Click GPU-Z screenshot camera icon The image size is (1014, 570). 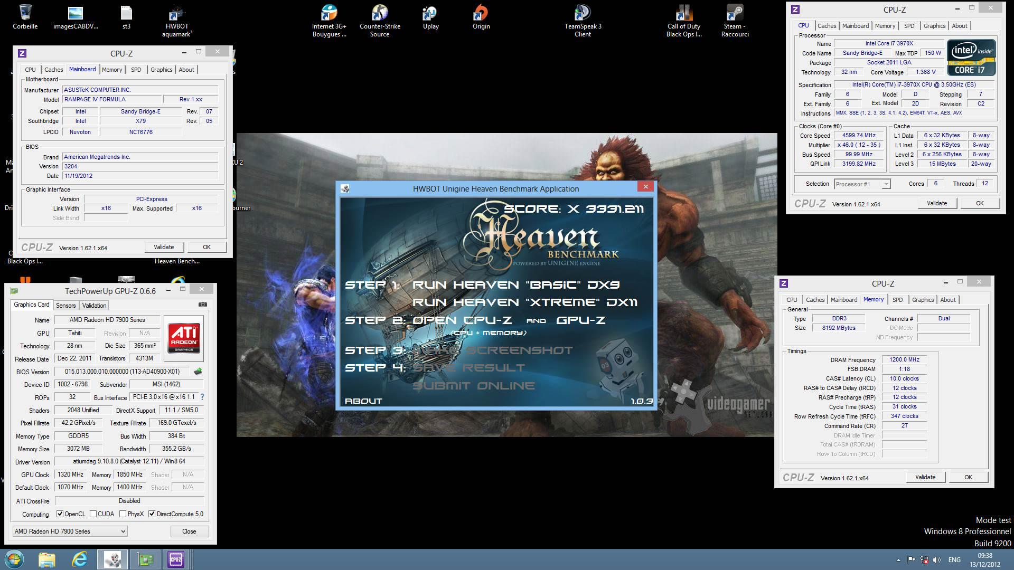pos(202,305)
